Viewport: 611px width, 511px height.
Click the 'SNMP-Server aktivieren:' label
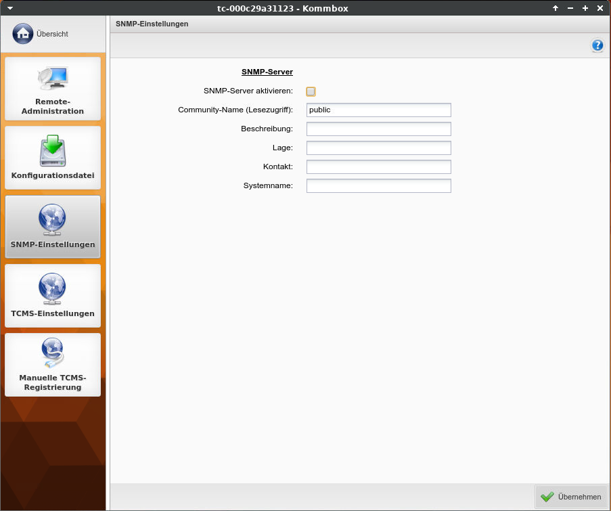[248, 91]
